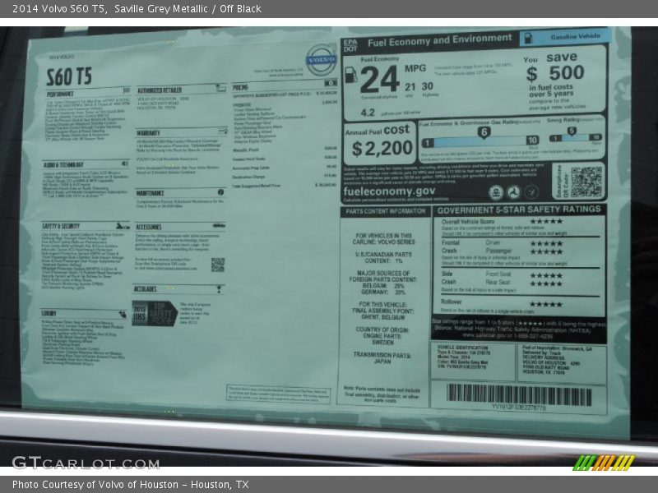Click the Final Assembly Point: Ghent, Belgium text
Viewport: 658px width, 493px height.
click(x=383, y=311)
